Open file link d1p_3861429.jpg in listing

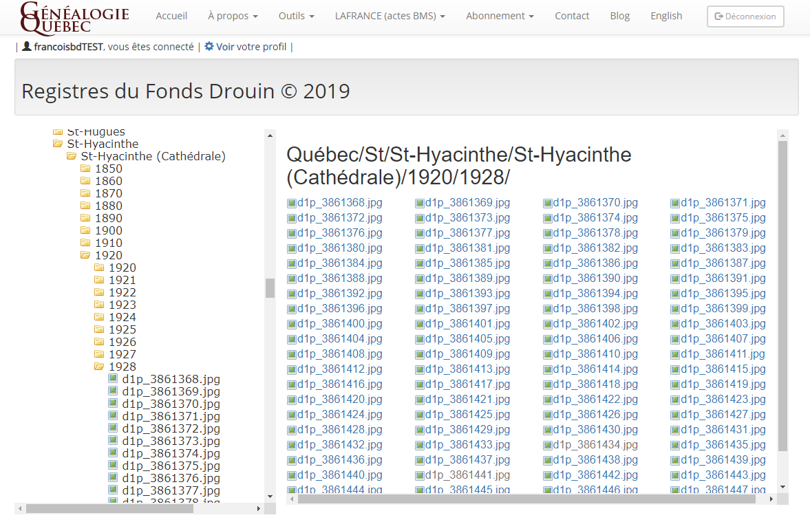(x=467, y=430)
